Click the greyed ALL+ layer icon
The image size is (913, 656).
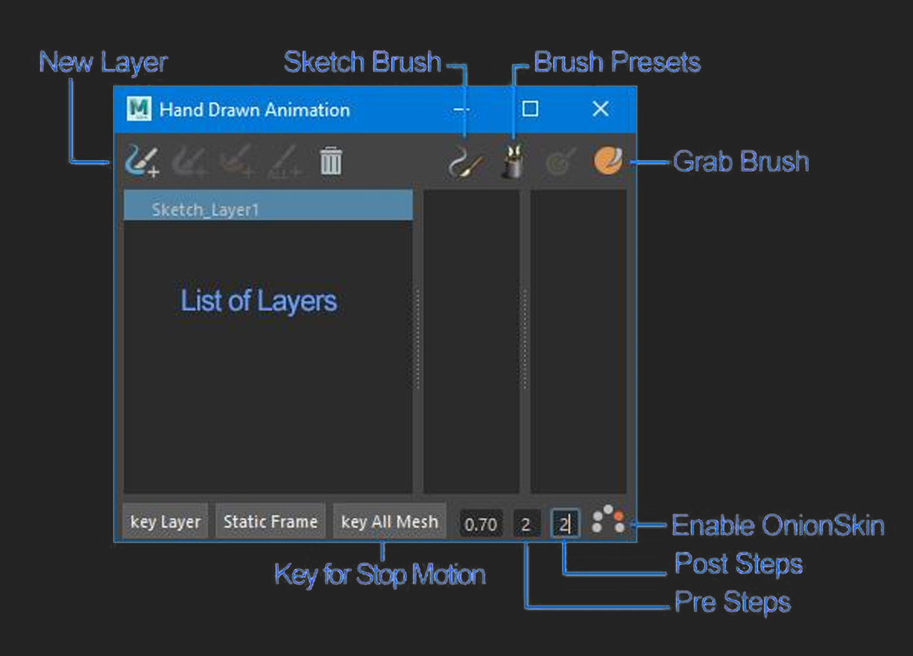coord(284,161)
